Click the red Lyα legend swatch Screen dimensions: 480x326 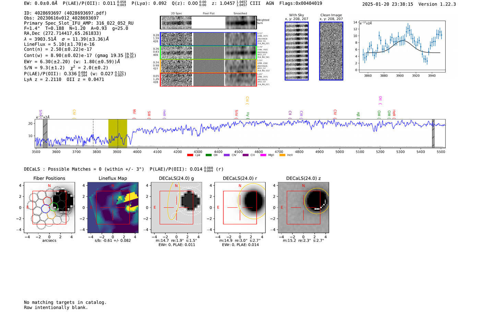point(190,155)
